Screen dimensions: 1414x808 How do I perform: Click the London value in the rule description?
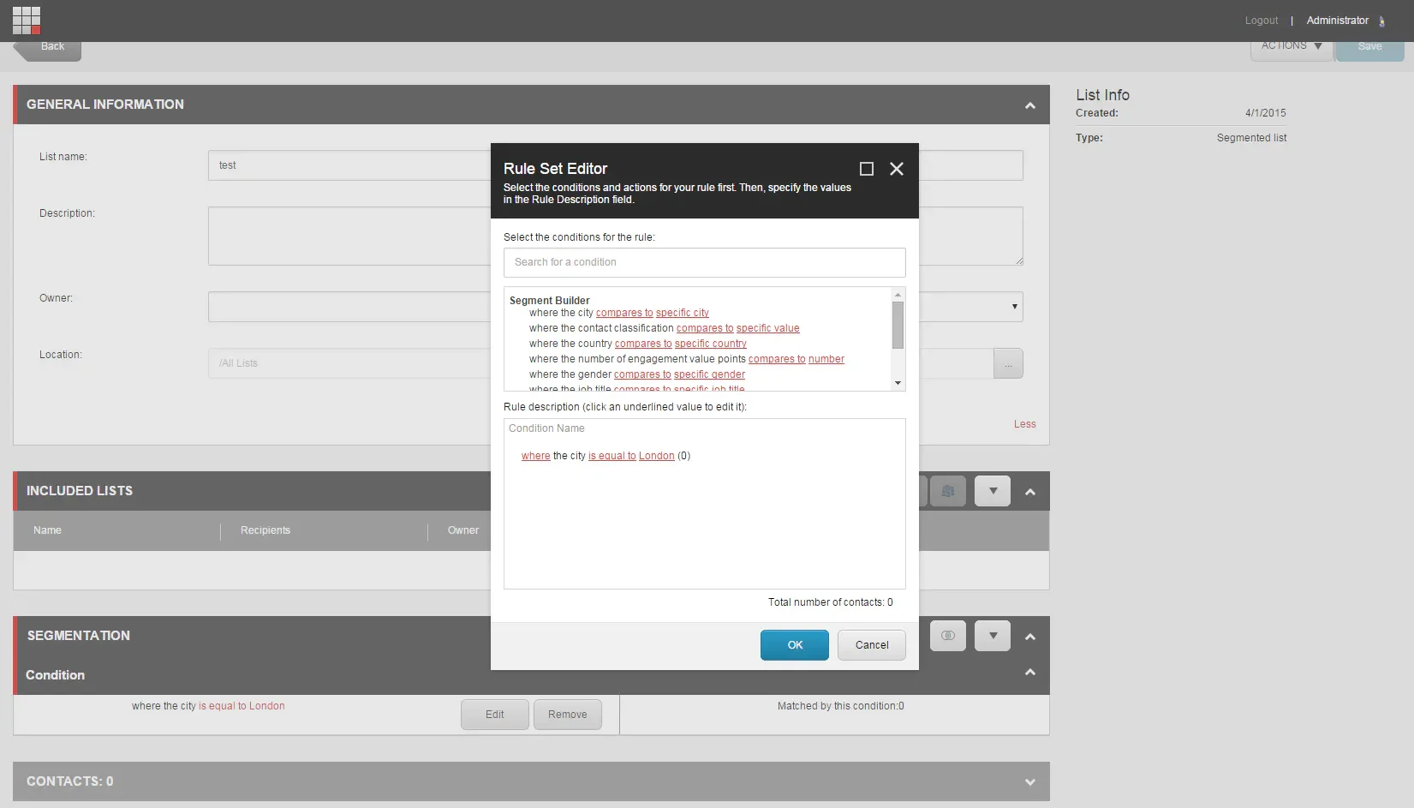click(656, 455)
